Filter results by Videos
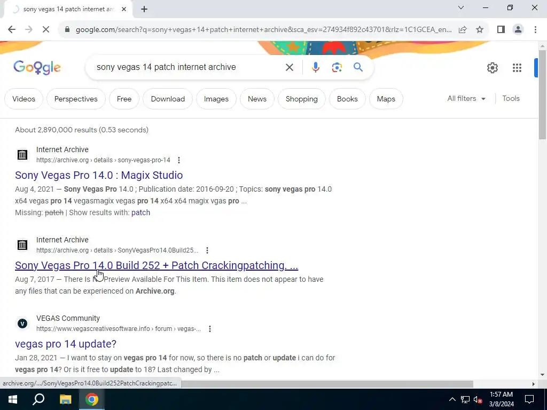 (x=24, y=99)
